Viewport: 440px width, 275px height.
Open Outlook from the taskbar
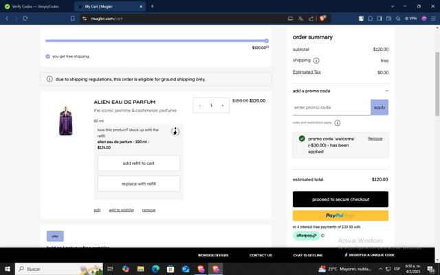coord(186,269)
